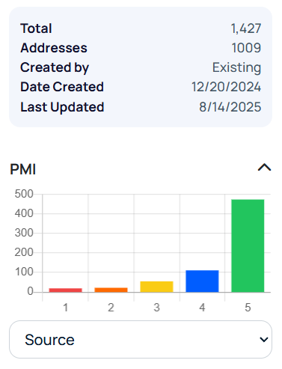This screenshot has height=369, width=282.
Task: Click the Created by value Existing
Action: point(236,67)
